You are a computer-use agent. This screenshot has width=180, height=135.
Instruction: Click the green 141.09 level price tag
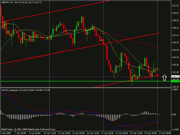175,81
